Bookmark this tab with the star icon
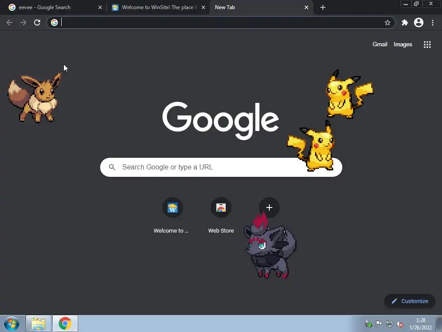The image size is (442, 332). pos(388,22)
